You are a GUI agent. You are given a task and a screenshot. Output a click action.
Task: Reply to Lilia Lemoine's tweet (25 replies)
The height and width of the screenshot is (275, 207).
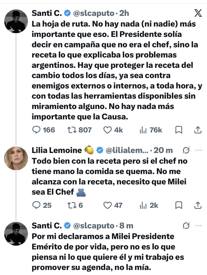(x=42, y=205)
